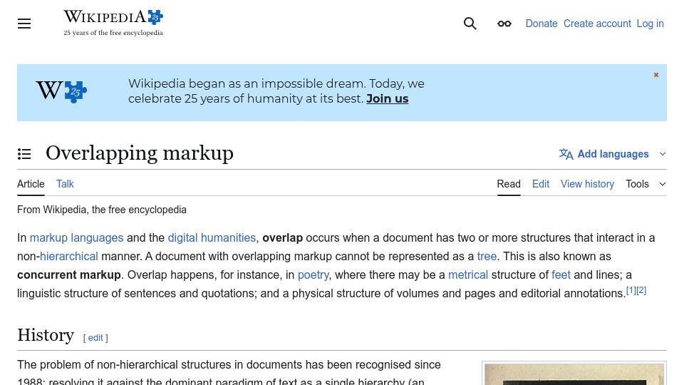This screenshot has height=385, width=684.
Task: Click the Add languages translate icon
Action: click(x=566, y=154)
